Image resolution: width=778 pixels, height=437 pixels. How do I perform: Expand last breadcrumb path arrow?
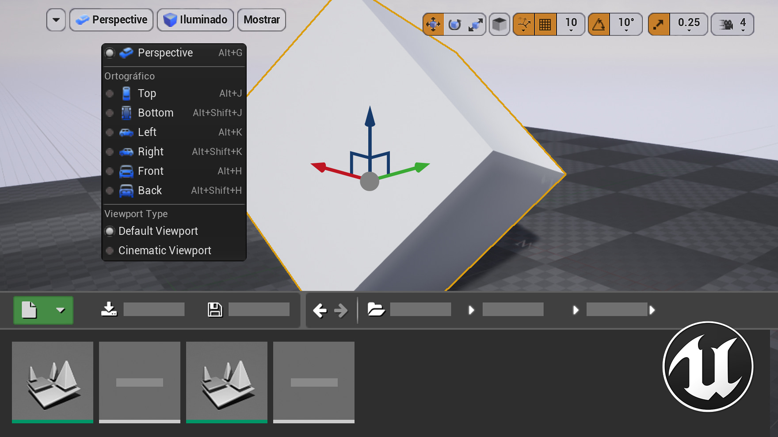pos(652,310)
